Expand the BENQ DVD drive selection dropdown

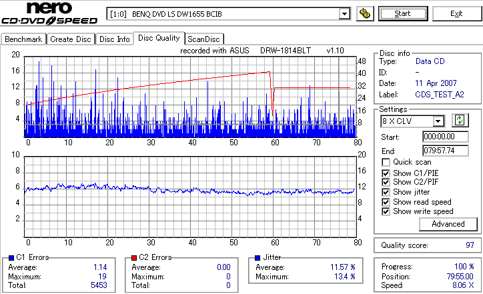pyautogui.click(x=344, y=14)
